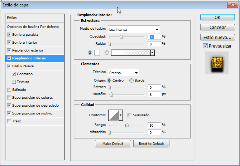Click the Make Default button
Viewport: 240px width, 166px height.
(113, 144)
